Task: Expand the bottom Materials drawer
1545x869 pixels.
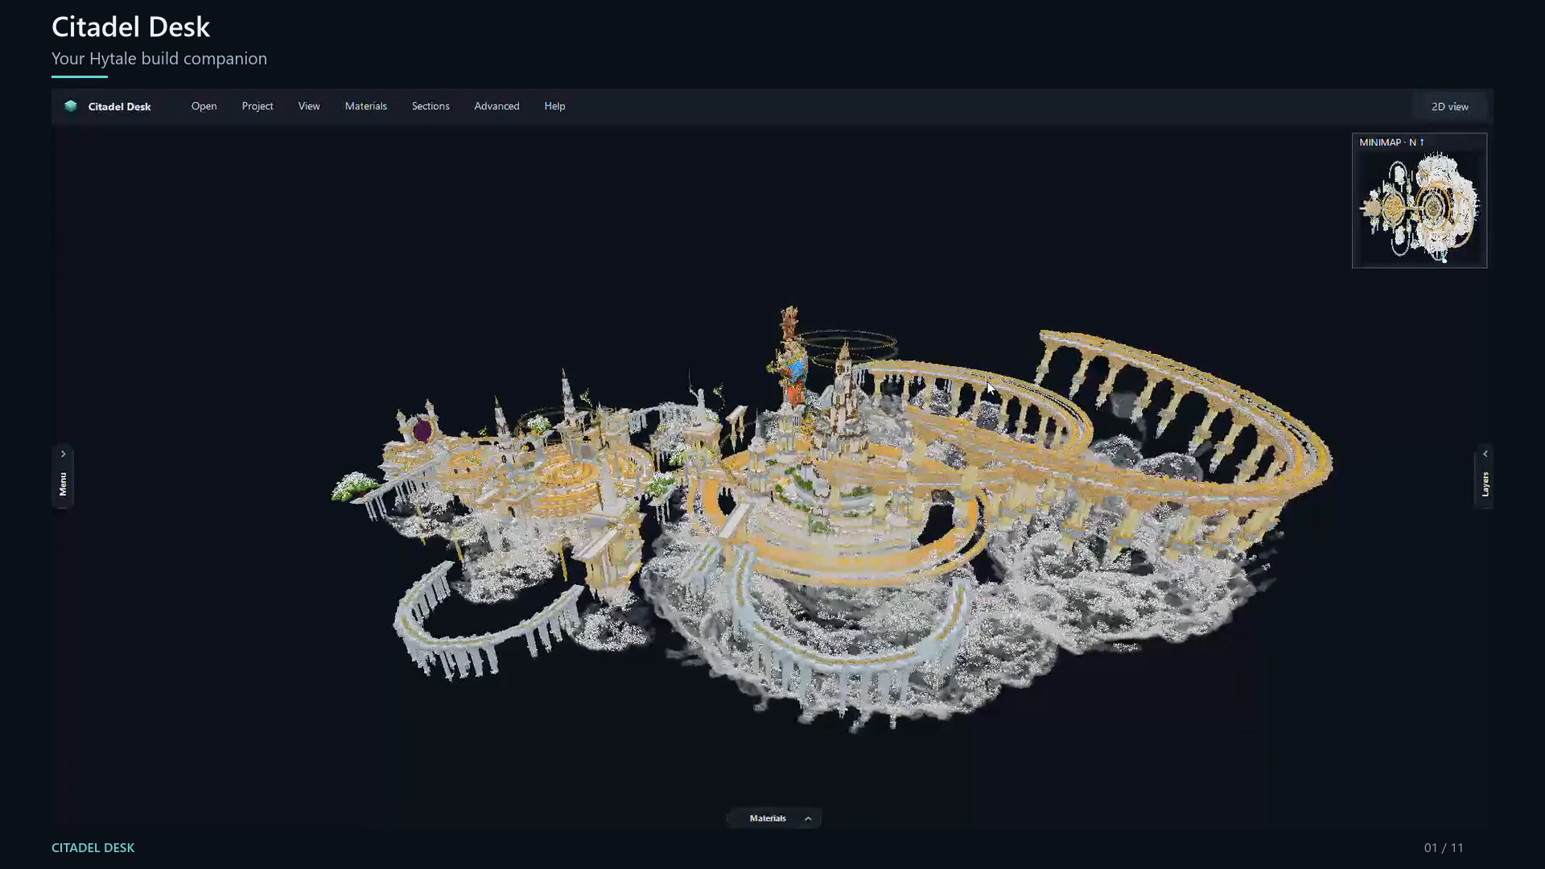Action: coord(774,818)
